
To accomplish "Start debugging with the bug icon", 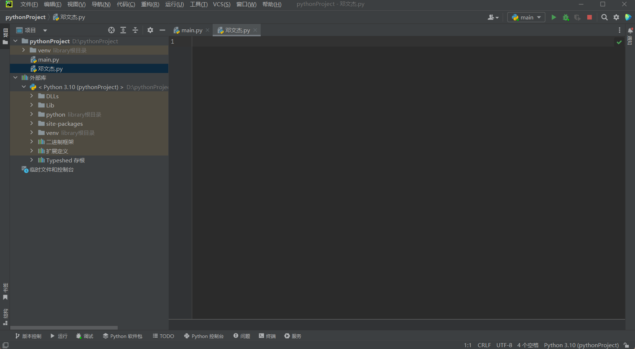I will 566,17.
